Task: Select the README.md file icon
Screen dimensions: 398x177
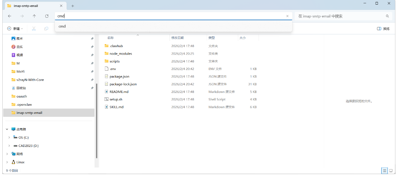Action: click(x=106, y=92)
